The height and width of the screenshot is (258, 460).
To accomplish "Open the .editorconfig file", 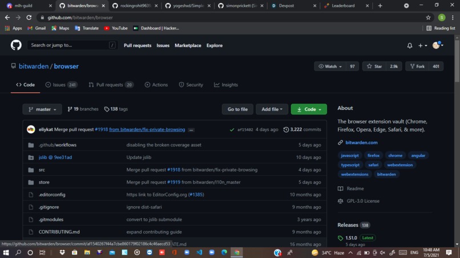I will [x=52, y=194].
